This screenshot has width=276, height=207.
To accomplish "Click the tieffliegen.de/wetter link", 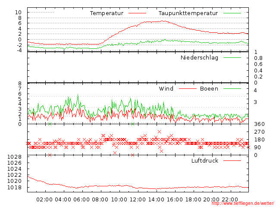I will pyautogui.click(x=243, y=203).
